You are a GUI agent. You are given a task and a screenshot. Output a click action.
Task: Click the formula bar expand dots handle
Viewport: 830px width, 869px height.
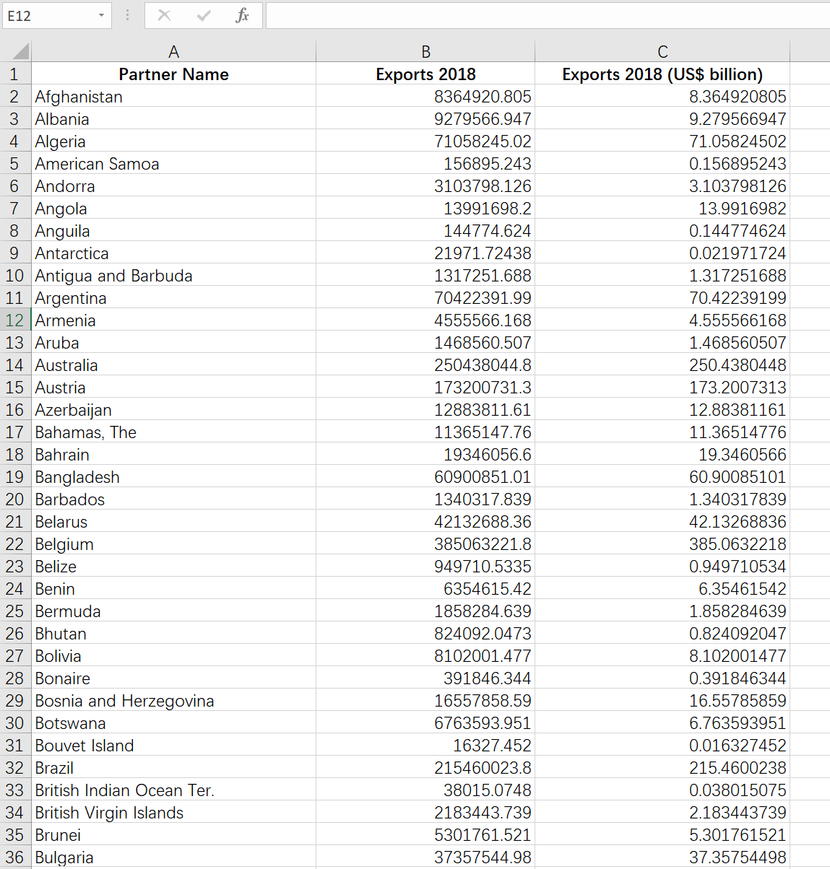(127, 15)
